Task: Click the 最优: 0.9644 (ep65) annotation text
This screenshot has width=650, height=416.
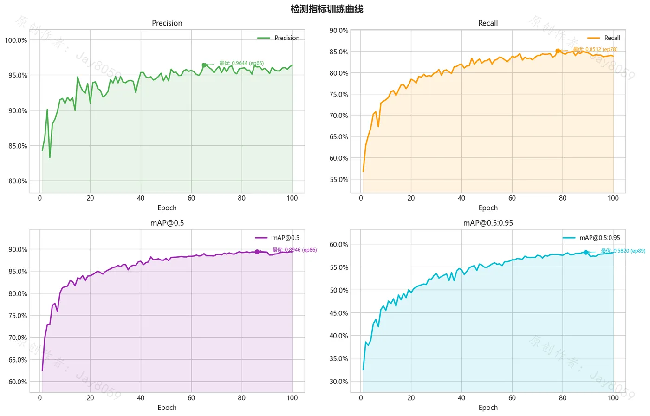Action: pyautogui.click(x=241, y=63)
